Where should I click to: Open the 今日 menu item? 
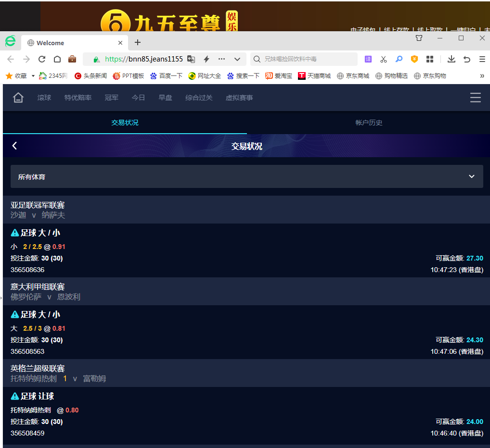[139, 98]
